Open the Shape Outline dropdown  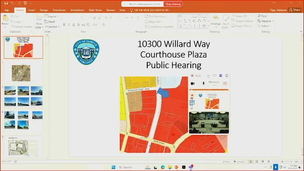[x=242, y=21]
